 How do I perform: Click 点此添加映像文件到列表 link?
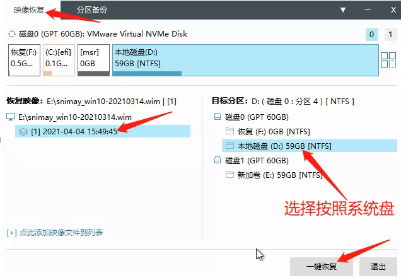click(x=55, y=233)
